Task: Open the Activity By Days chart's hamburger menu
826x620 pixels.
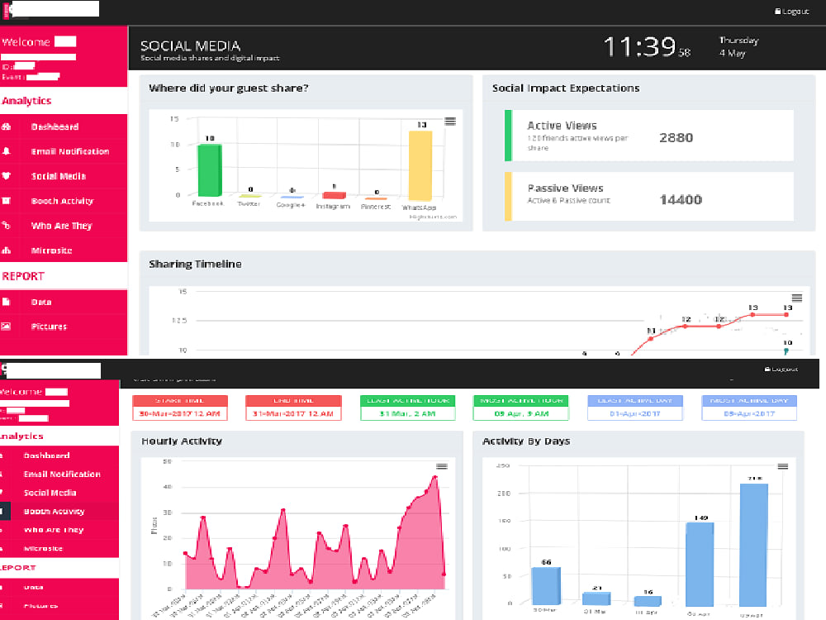Action: (x=783, y=466)
